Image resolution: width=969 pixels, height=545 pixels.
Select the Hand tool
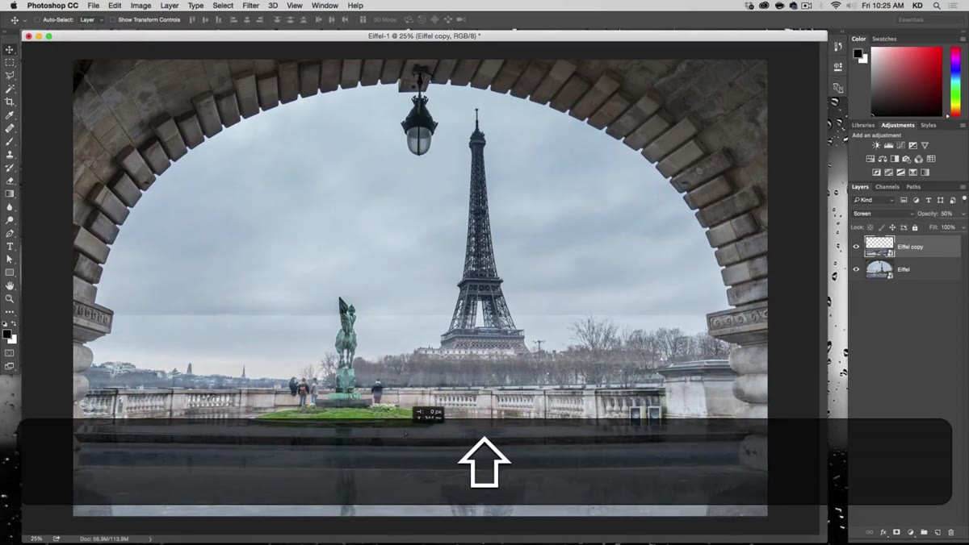(x=10, y=285)
